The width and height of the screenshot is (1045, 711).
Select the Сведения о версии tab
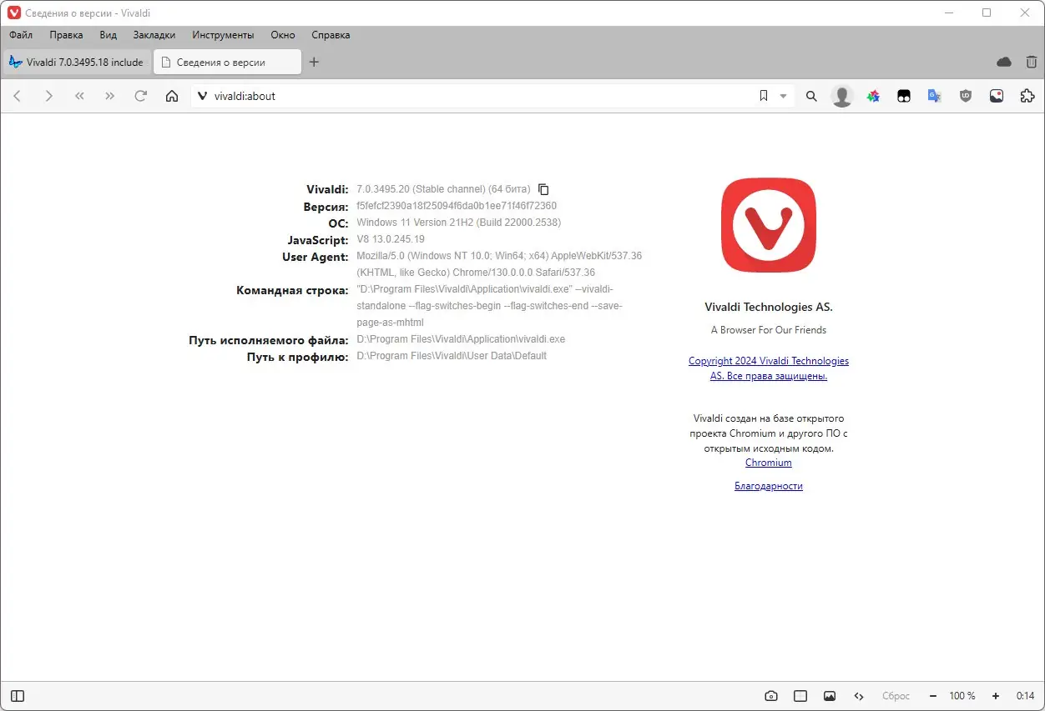click(227, 62)
